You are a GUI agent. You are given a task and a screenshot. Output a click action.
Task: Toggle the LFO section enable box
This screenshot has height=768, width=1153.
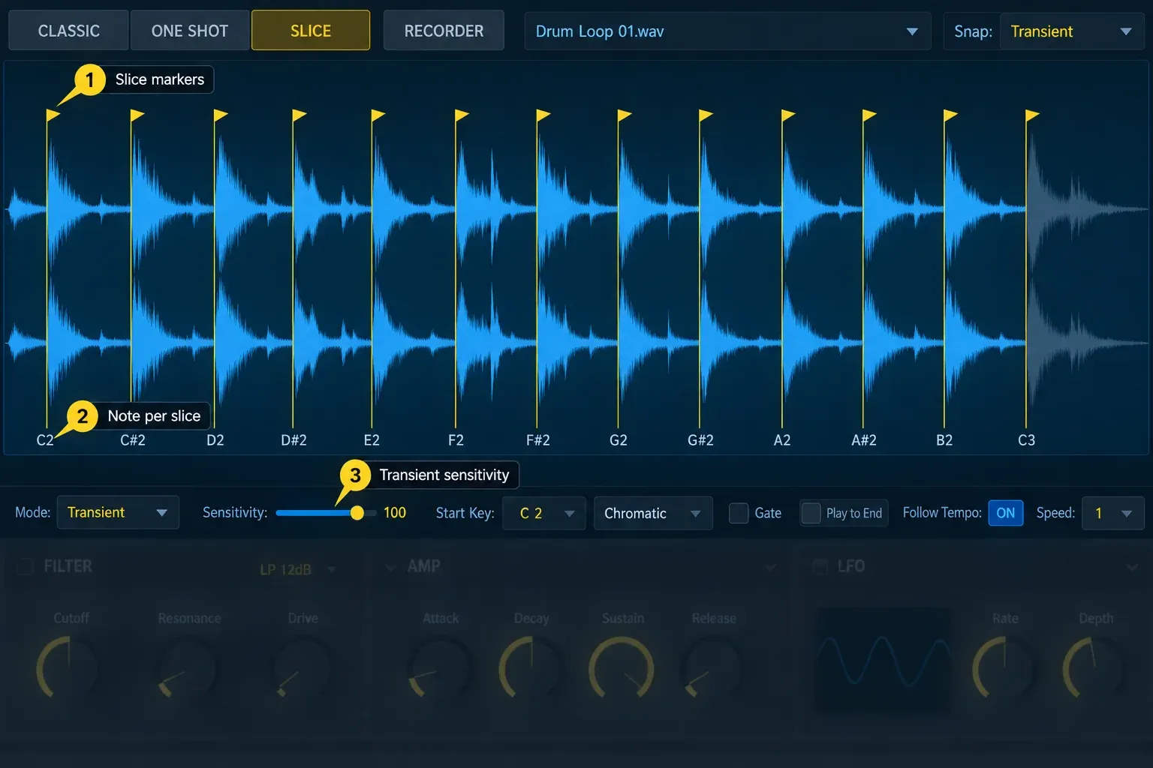coord(821,566)
